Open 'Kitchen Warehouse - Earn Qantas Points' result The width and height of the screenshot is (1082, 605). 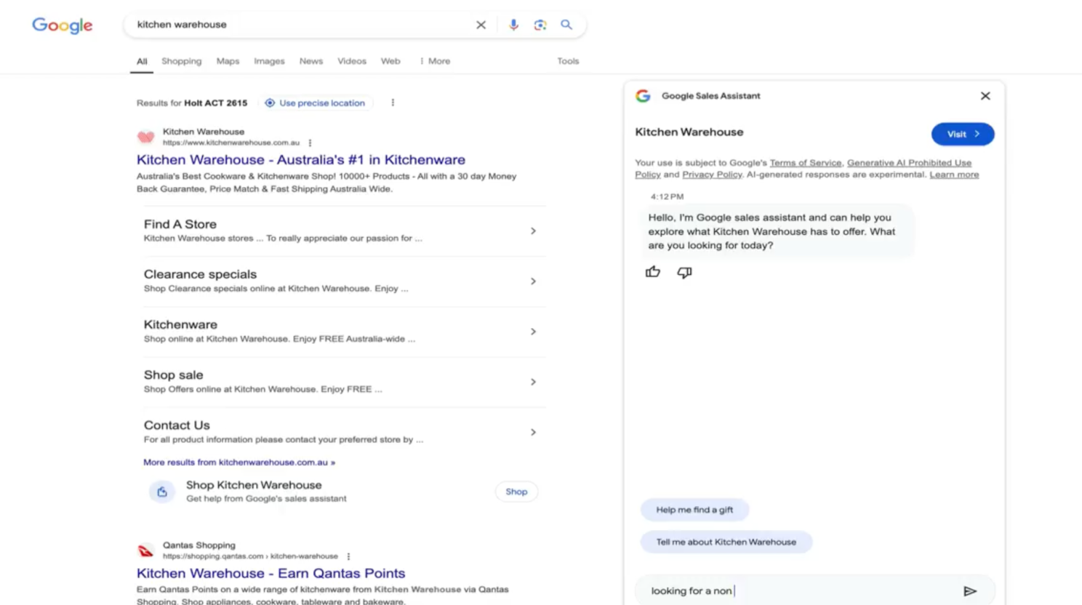click(270, 573)
